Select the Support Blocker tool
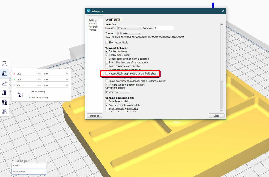Image resolution: width=269 pixels, height=177 pixels. tap(4, 112)
